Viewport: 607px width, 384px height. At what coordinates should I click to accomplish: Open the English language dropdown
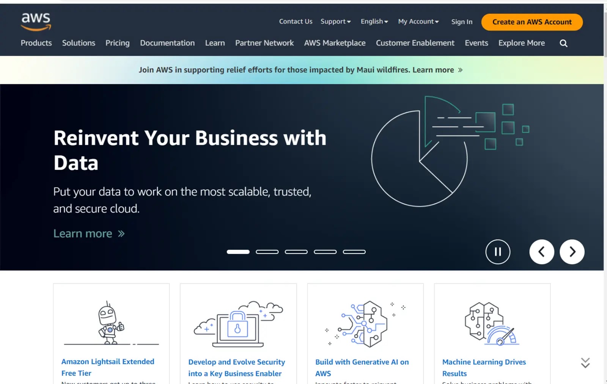(374, 22)
